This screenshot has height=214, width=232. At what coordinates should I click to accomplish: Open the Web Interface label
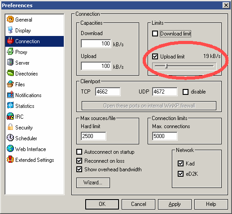pyautogui.click(x=31, y=149)
